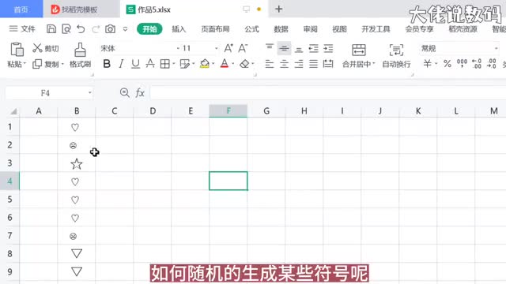Click the increase indent icon
The image size is (506, 284).
click(328, 49)
